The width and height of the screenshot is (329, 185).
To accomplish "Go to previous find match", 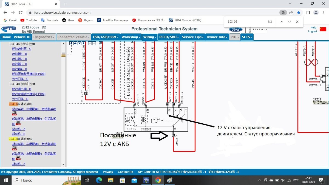I will [282, 22].
